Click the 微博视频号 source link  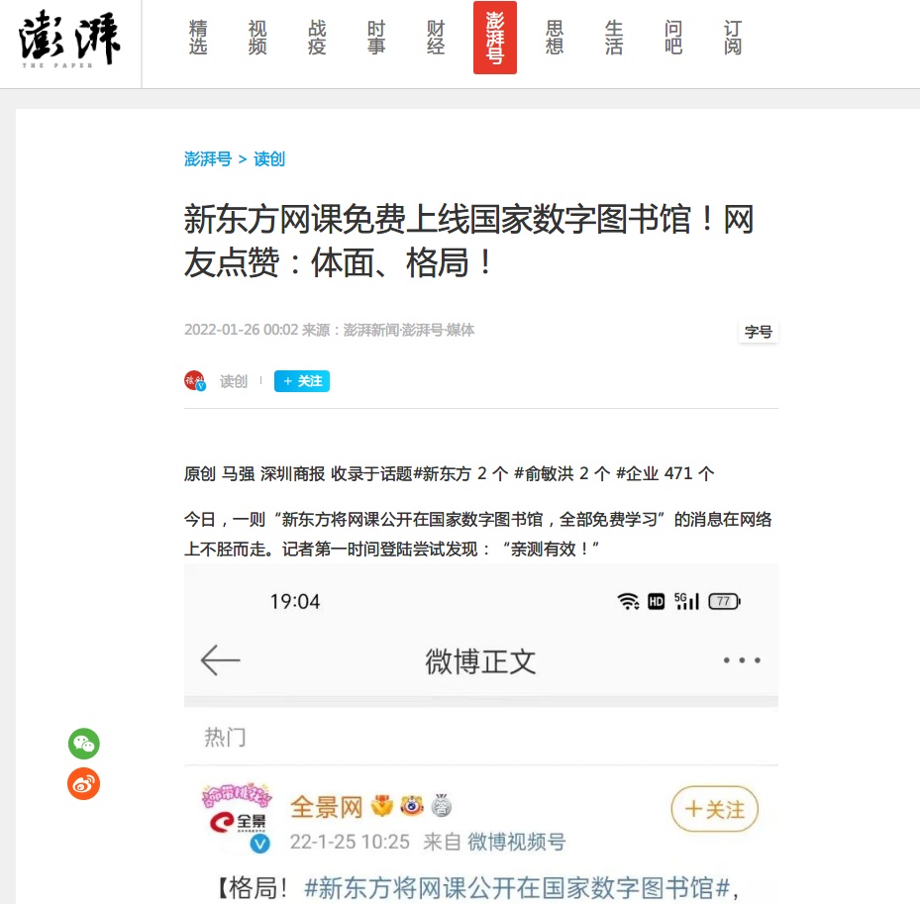516,842
